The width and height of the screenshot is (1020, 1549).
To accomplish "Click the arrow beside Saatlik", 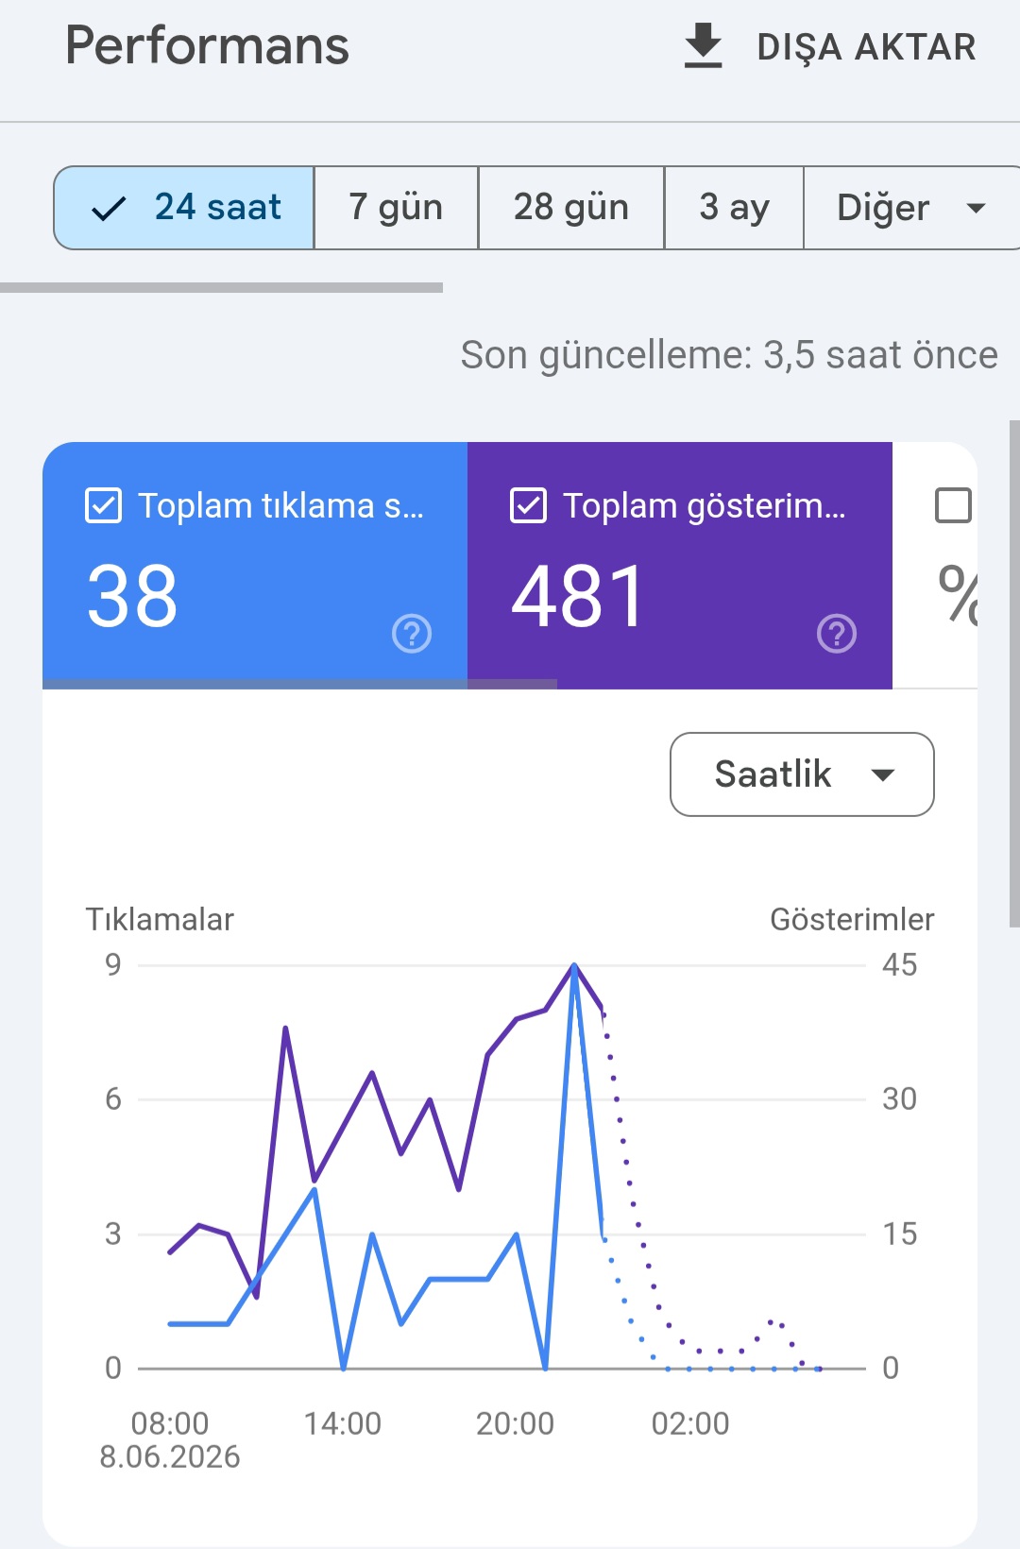I will pyautogui.click(x=883, y=775).
